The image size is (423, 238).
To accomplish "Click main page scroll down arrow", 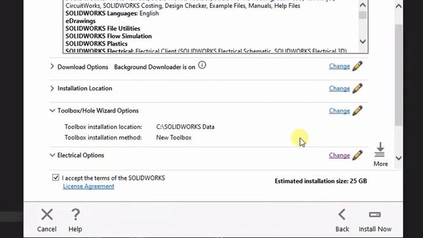I will 399,158.
